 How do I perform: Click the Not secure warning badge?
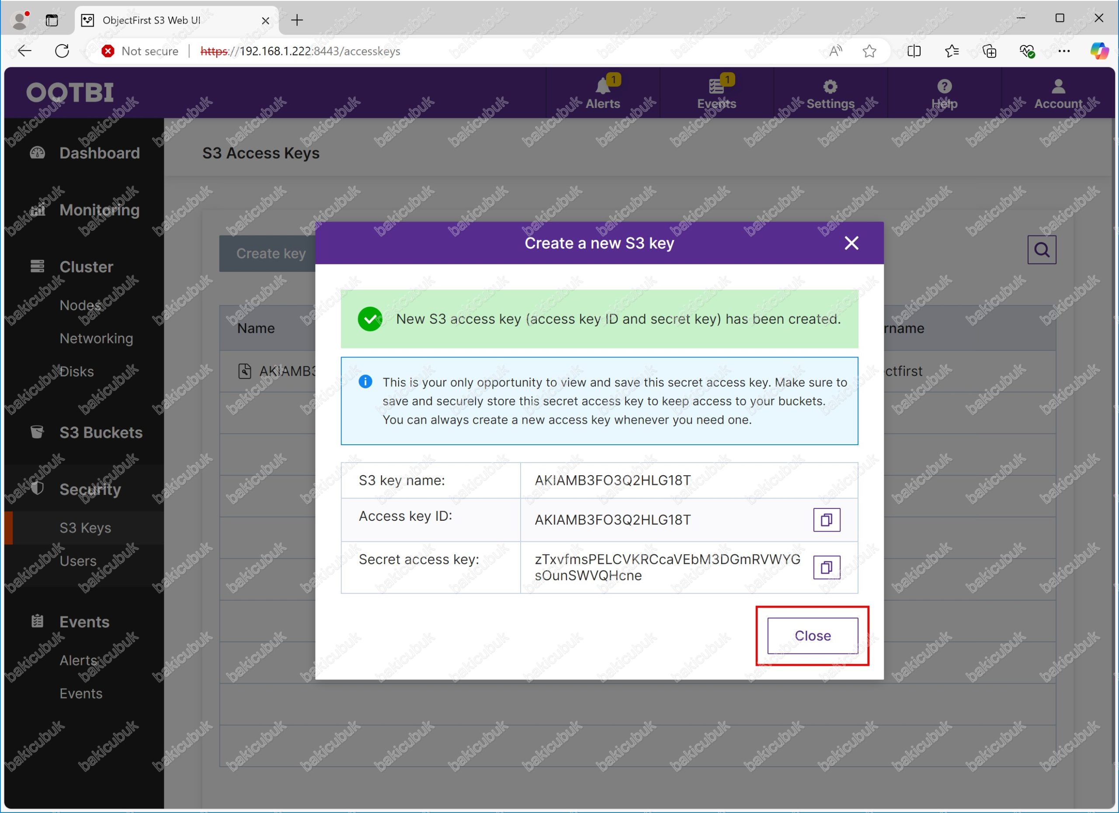(139, 51)
